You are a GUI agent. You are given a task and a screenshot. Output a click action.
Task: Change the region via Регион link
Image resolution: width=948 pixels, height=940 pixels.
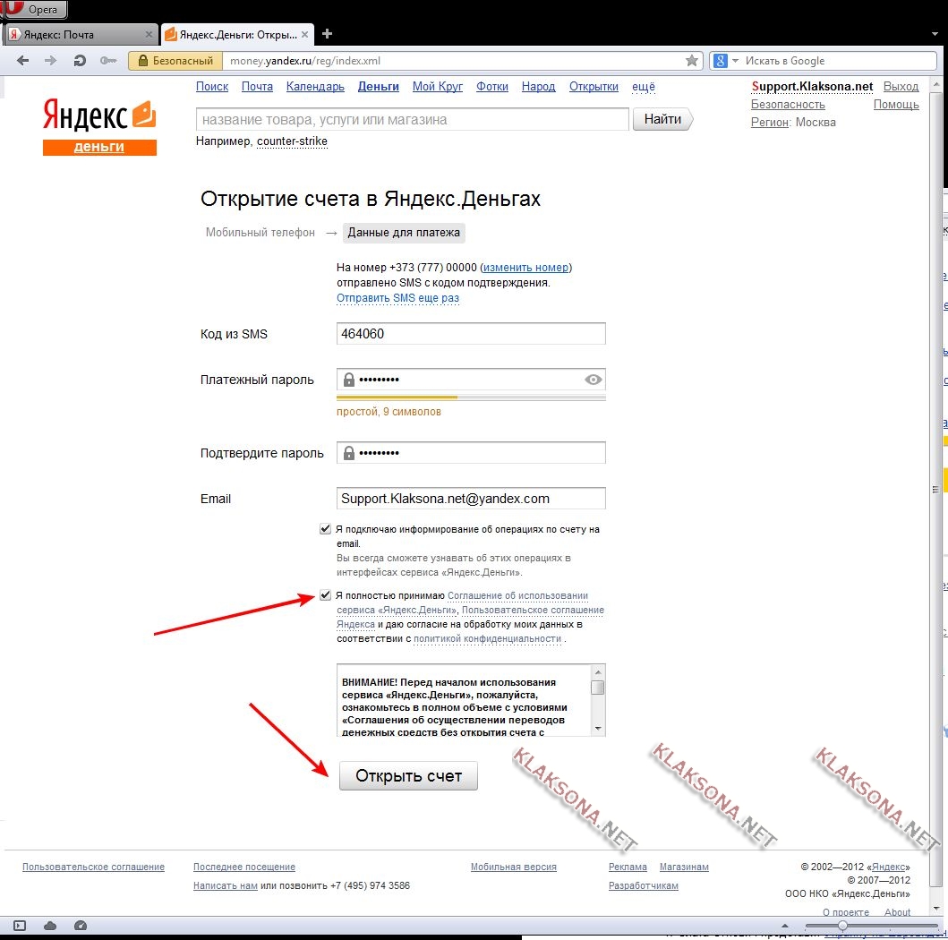point(770,122)
